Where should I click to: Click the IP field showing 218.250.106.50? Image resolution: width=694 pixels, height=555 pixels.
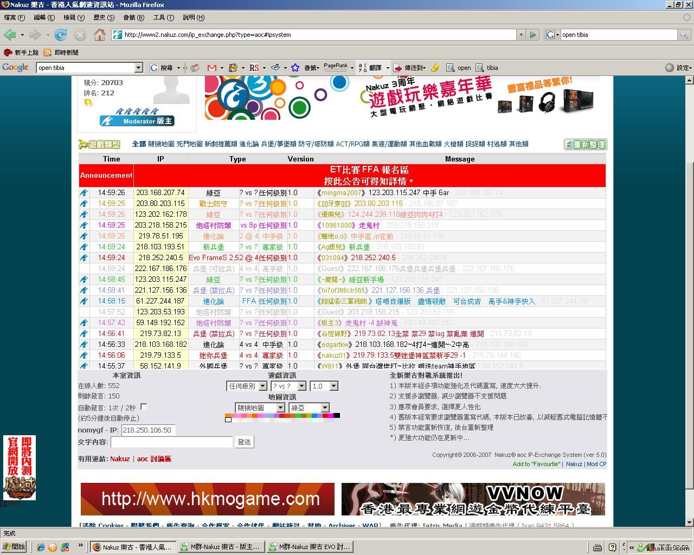[148, 430]
